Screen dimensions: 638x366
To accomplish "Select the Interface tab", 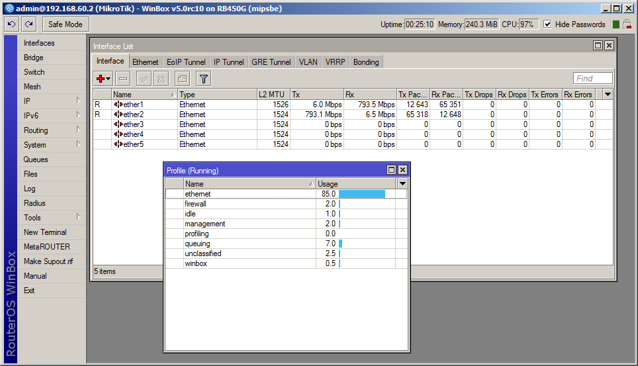I will [111, 61].
